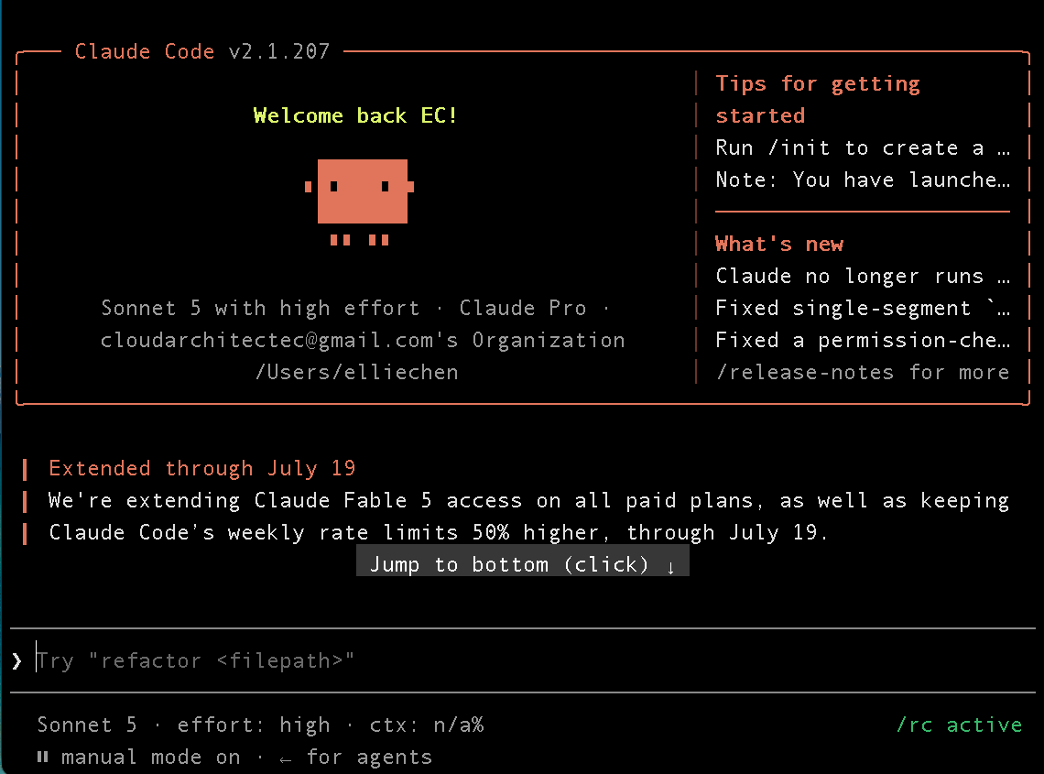The height and width of the screenshot is (774, 1044).
Task: Click the left arrow icon before 'for agents'
Action: (286, 758)
